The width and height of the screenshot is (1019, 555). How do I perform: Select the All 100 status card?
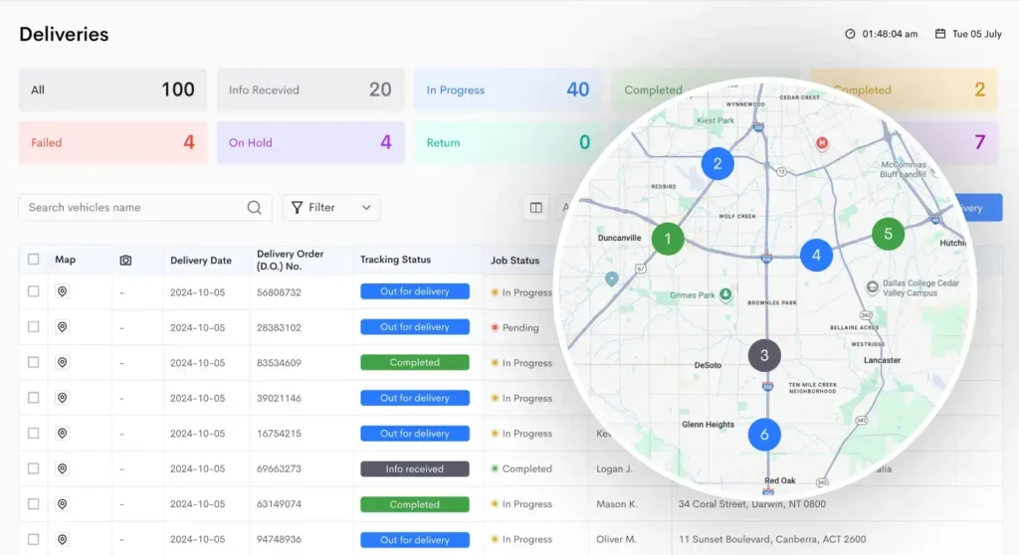point(112,90)
